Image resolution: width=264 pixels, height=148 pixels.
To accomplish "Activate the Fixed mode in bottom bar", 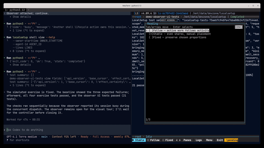I will 168,140.
